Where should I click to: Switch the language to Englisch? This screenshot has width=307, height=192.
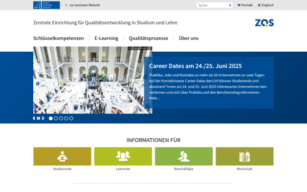[266, 5]
